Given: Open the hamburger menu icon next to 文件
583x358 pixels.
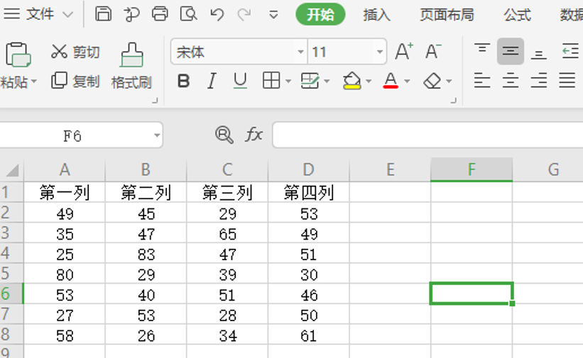Looking at the screenshot, I should pyautogui.click(x=11, y=14).
